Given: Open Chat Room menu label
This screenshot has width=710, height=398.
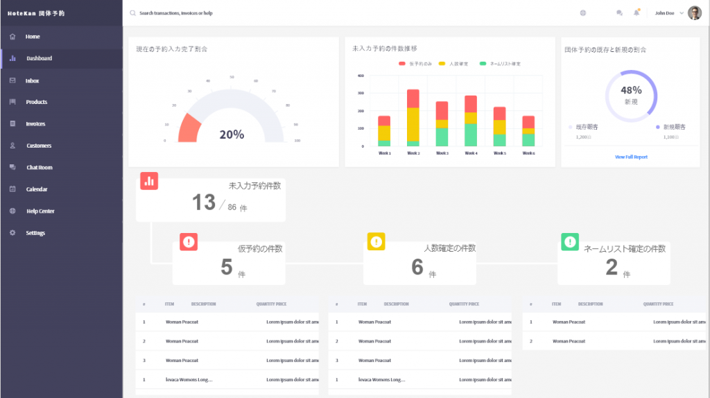Looking at the screenshot, I should coord(40,168).
